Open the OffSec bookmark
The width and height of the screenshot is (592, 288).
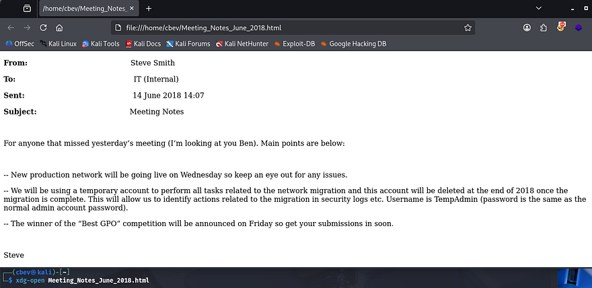20,44
